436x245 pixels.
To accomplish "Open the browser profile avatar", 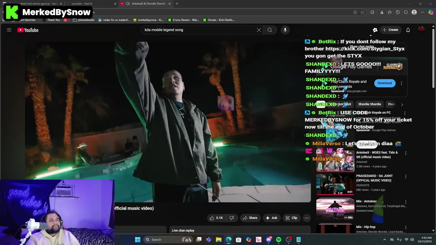I will (414, 12).
